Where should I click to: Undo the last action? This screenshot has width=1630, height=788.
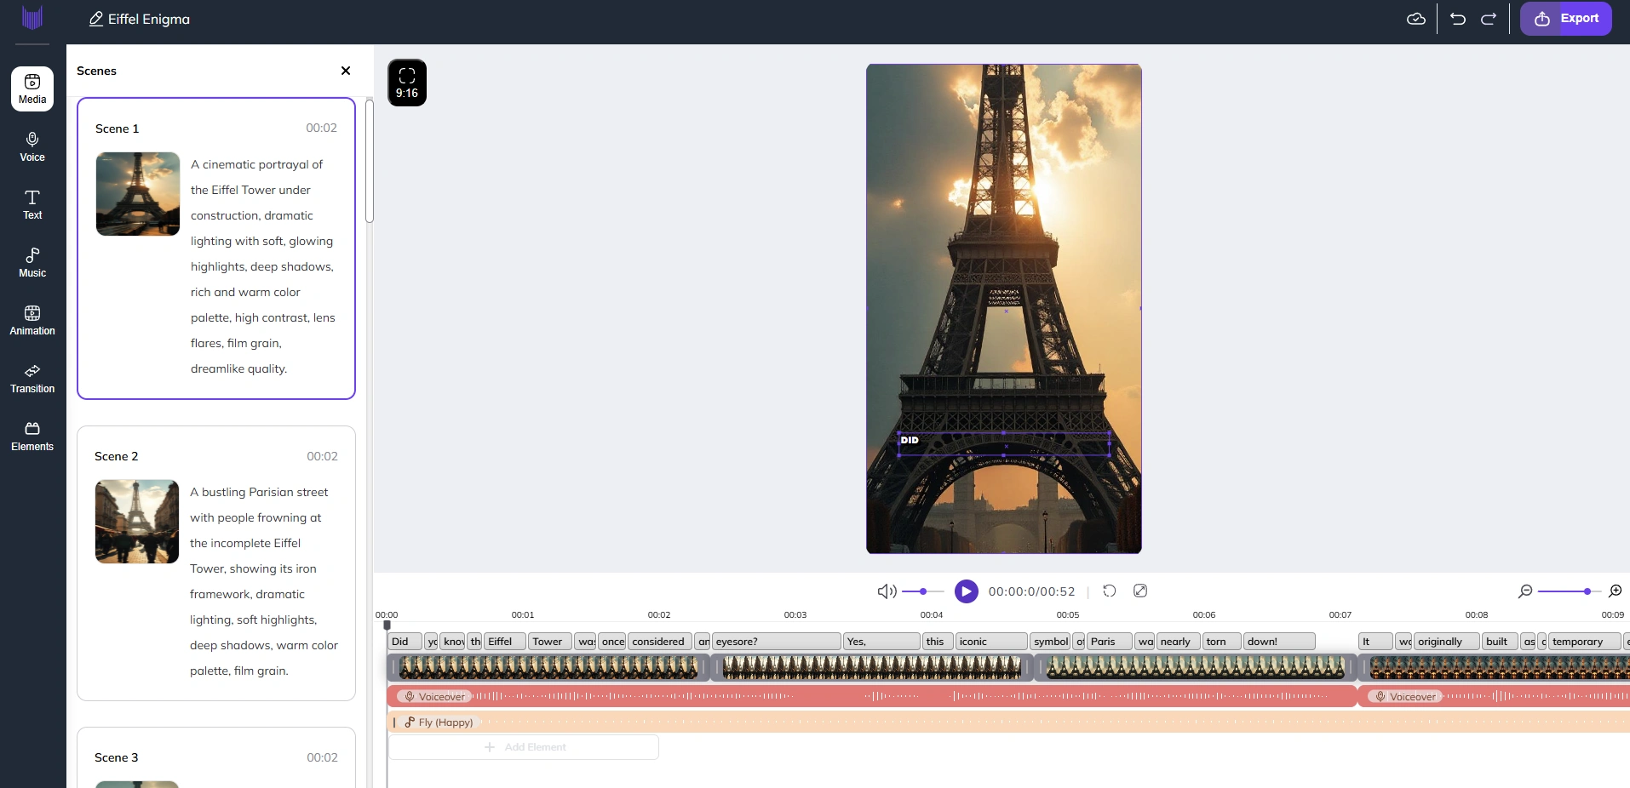coord(1458,19)
